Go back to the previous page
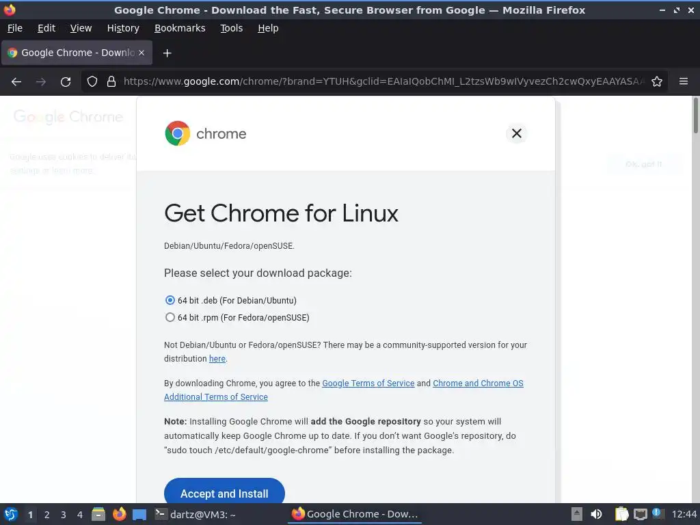The width and height of the screenshot is (700, 525). [16, 82]
